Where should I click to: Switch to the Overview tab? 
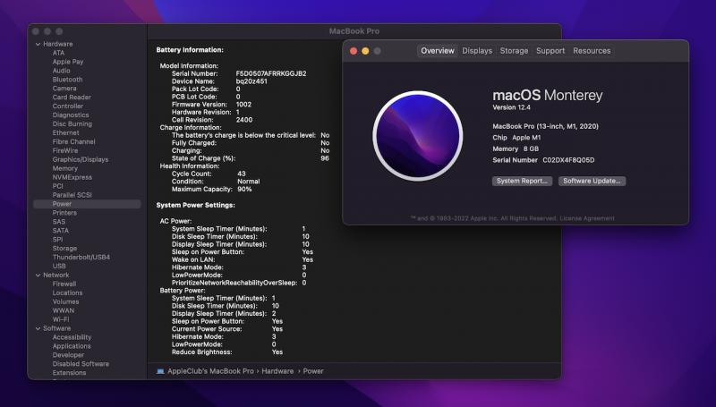[x=438, y=51]
